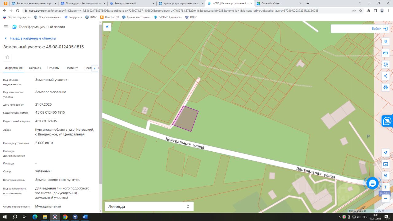Zoom in the map with the plus button
Viewport: 393px width, 221px height.
(x=386, y=187)
